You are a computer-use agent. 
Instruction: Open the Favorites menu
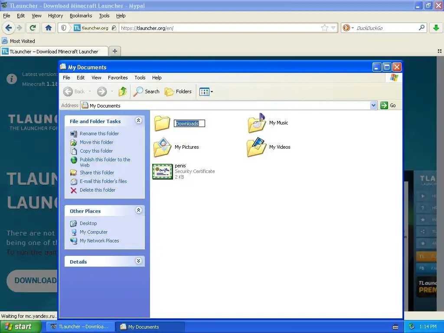[118, 78]
